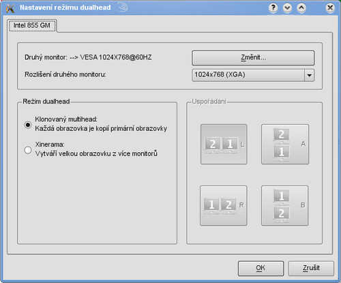Select the below arrangement icon B
This screenshot has width=341, height=283.
(x=285, y=205)
